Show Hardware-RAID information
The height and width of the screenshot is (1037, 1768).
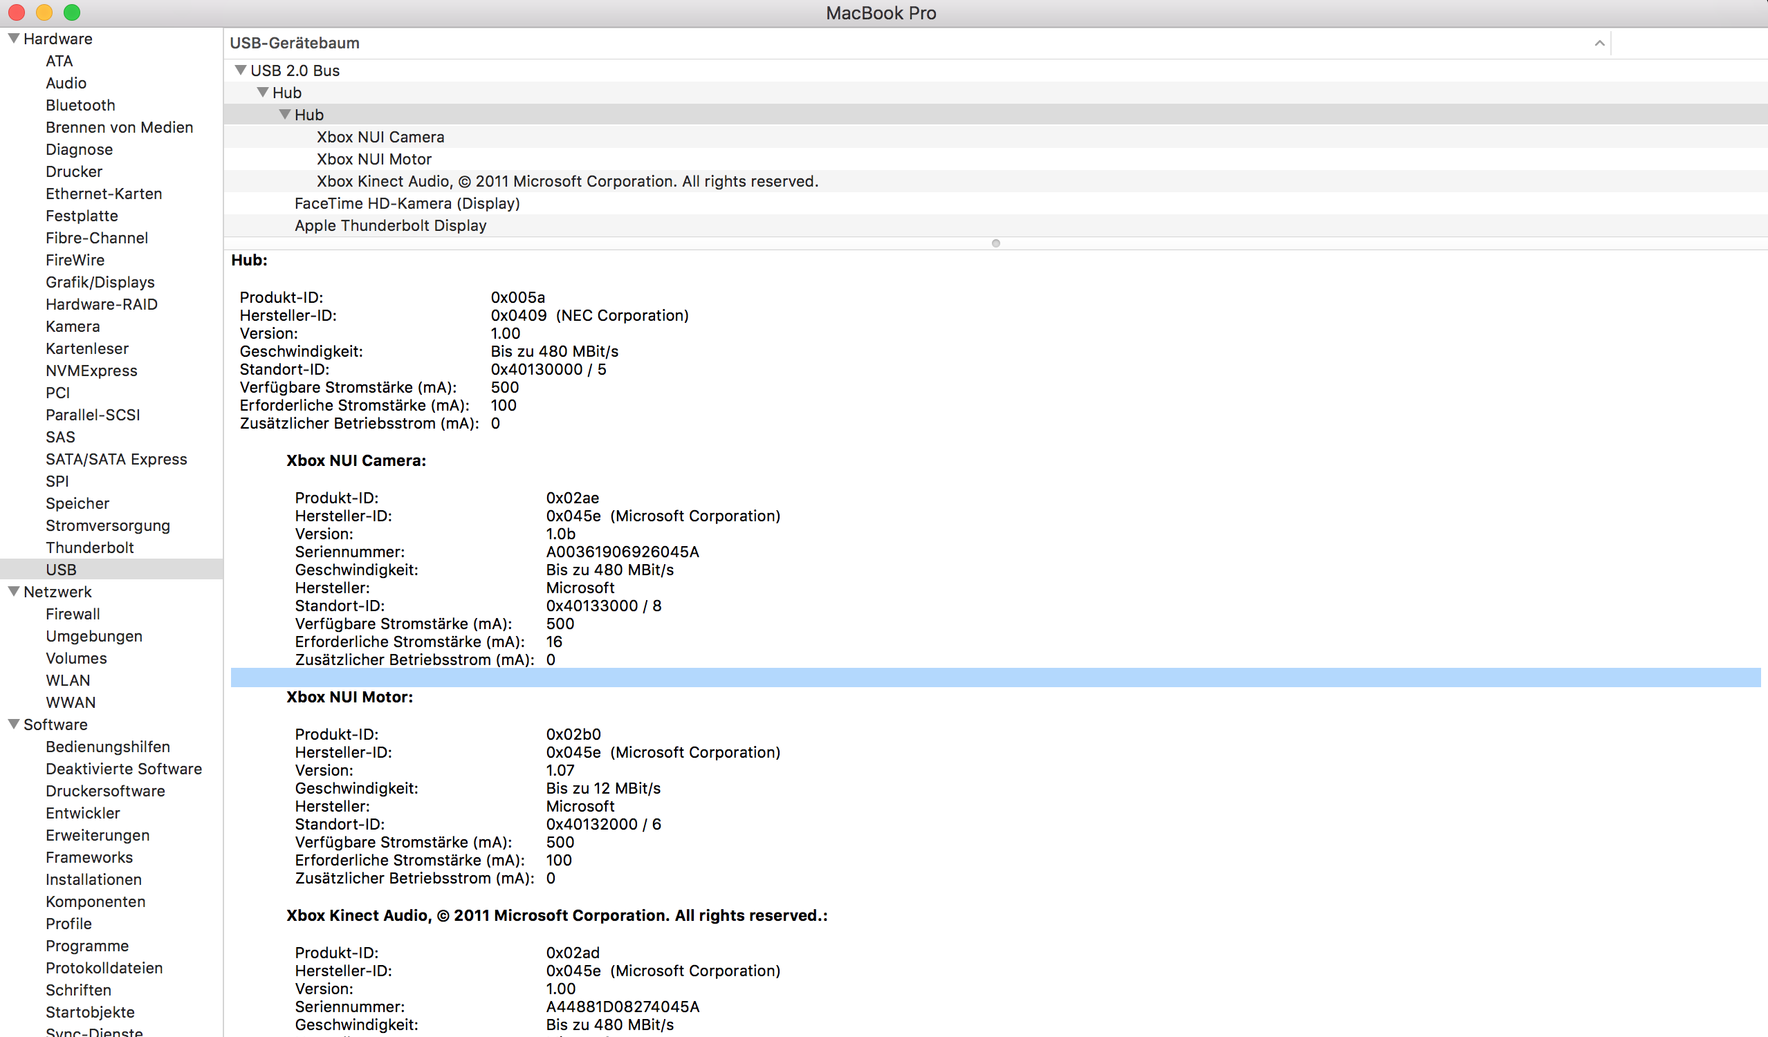[x=101, y=303]
